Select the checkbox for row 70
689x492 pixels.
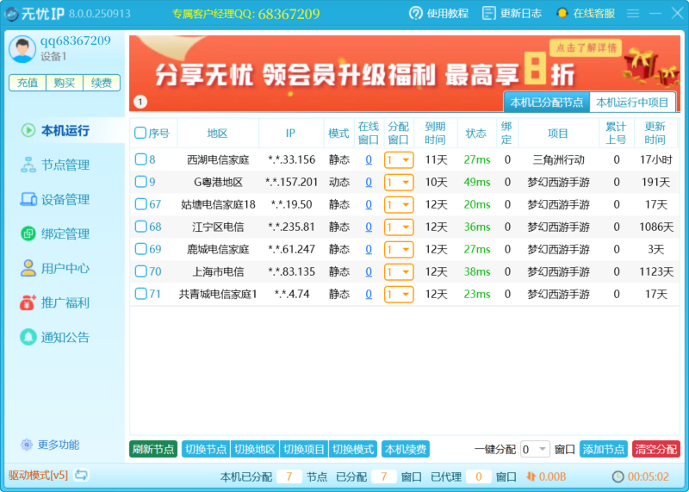click(140, 271)
